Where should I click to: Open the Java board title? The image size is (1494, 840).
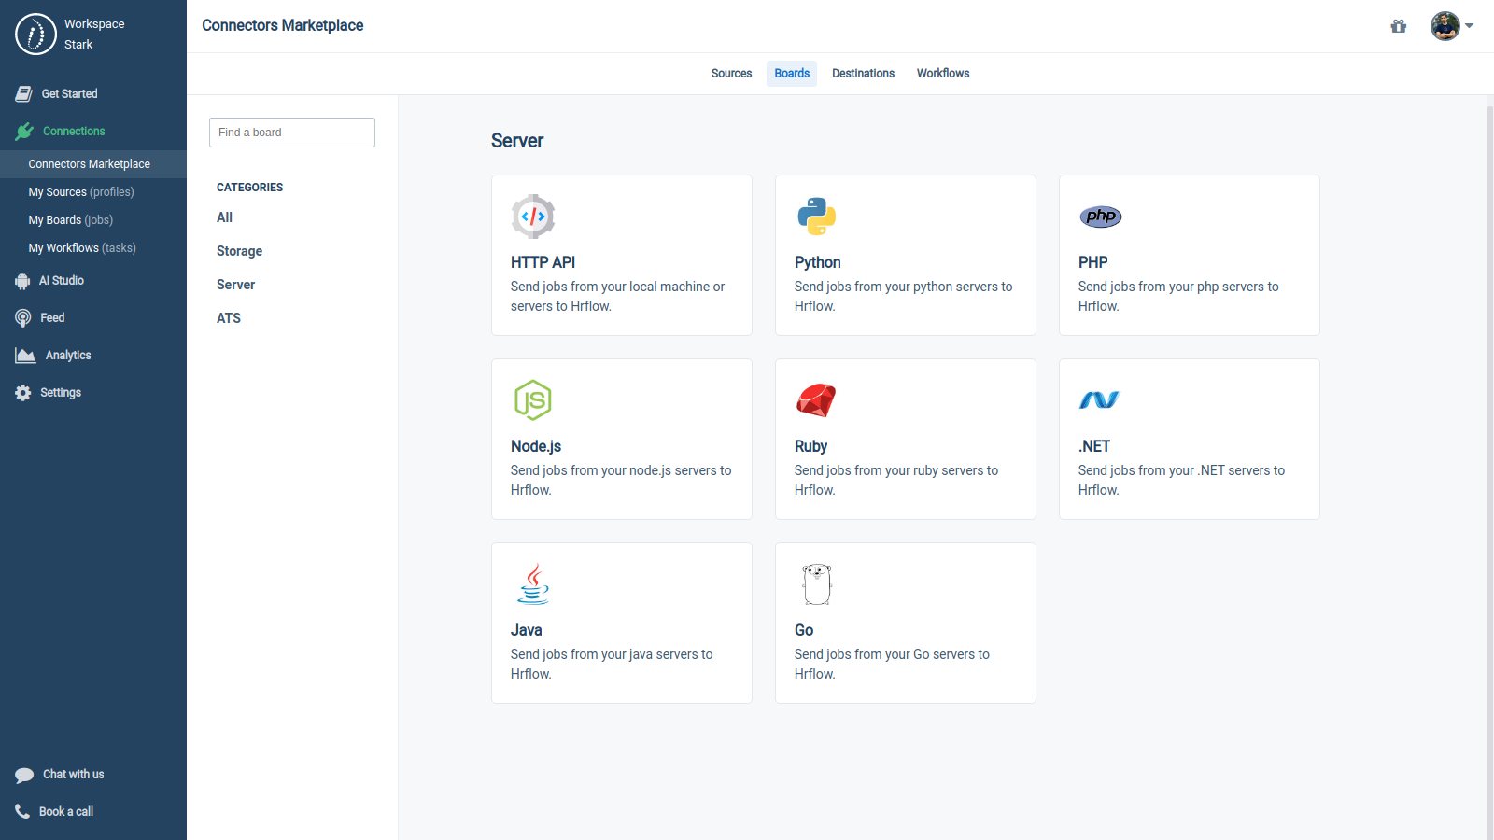tap(526, 631)
